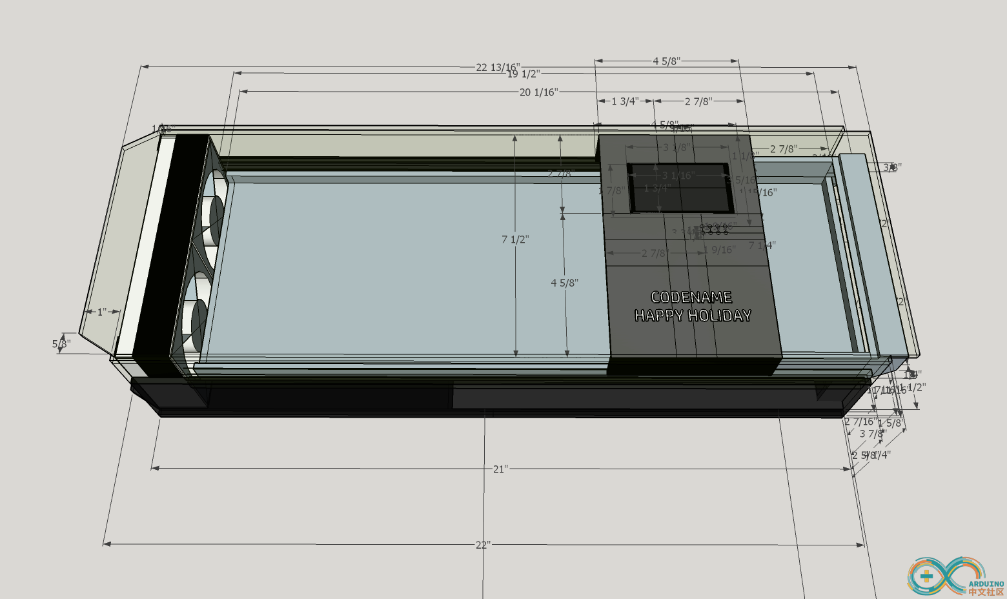Select the 22 13/16" overall dimension label

[x=498, y=67]
